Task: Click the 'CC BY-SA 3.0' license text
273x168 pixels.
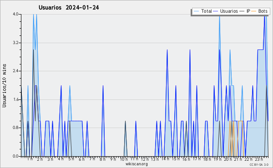Action: pos(259,165)
